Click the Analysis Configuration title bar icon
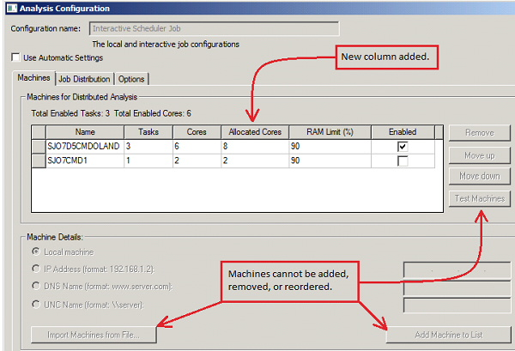 12,8
